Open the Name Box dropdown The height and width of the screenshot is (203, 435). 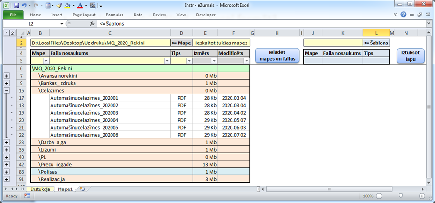(62, 24)
